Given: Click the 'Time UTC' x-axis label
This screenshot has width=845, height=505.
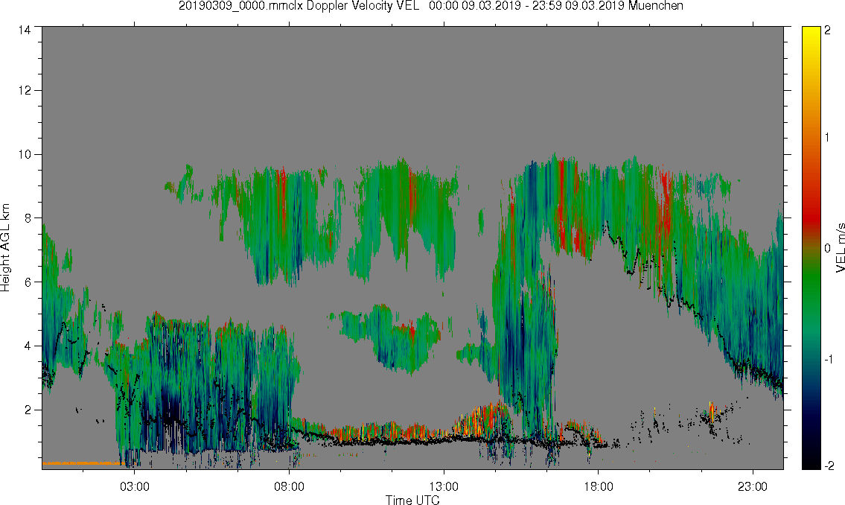Looking at the screenshot, I should click(x=412, y=500).
